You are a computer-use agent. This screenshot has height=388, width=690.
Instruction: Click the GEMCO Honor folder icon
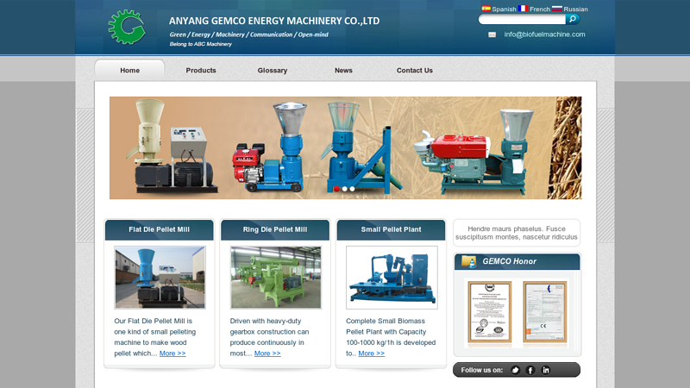tap(468, 261)
